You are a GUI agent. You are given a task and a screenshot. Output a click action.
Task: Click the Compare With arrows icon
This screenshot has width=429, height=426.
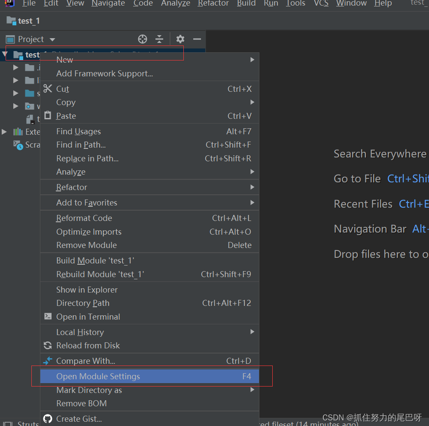click(x=48, y=361)
